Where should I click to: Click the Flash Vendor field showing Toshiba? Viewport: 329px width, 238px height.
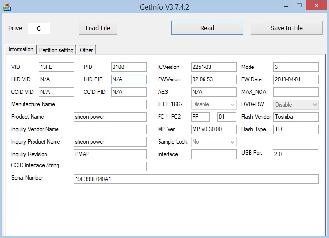click(296, 117)
